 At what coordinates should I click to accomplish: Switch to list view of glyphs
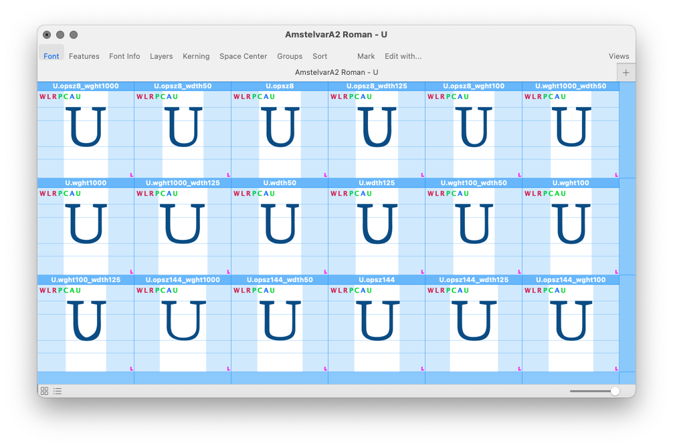coord(58,391)
